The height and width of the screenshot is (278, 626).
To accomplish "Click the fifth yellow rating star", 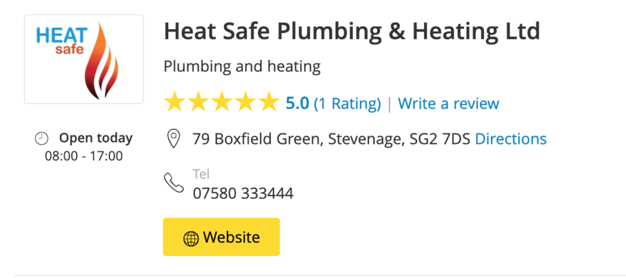I will 267,103.
